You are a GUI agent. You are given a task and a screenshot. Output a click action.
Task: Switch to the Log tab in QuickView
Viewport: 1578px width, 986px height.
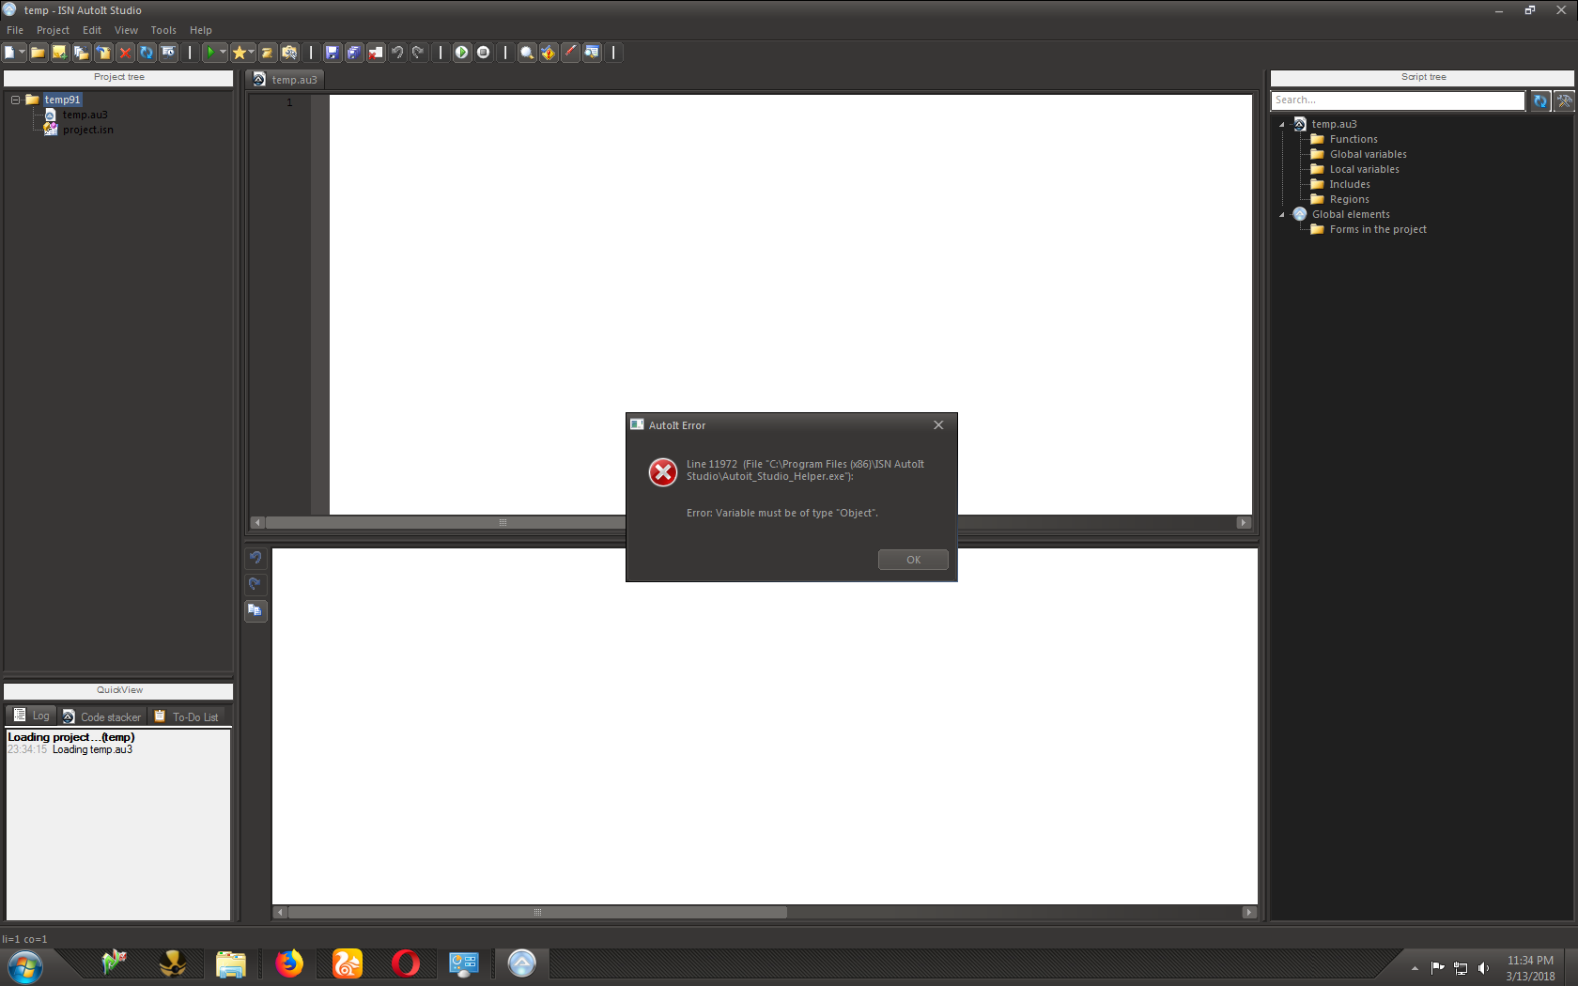click(x=31, y=716)
